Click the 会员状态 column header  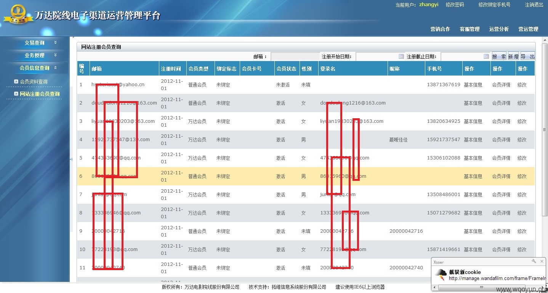pyautogui.click(x=287, y=69)
